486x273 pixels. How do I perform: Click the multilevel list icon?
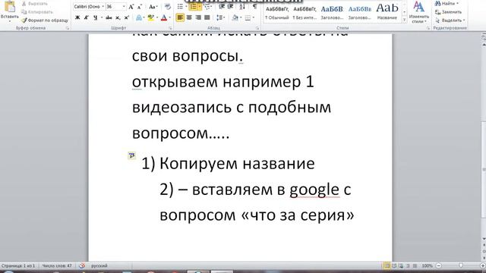pos(207,7)
